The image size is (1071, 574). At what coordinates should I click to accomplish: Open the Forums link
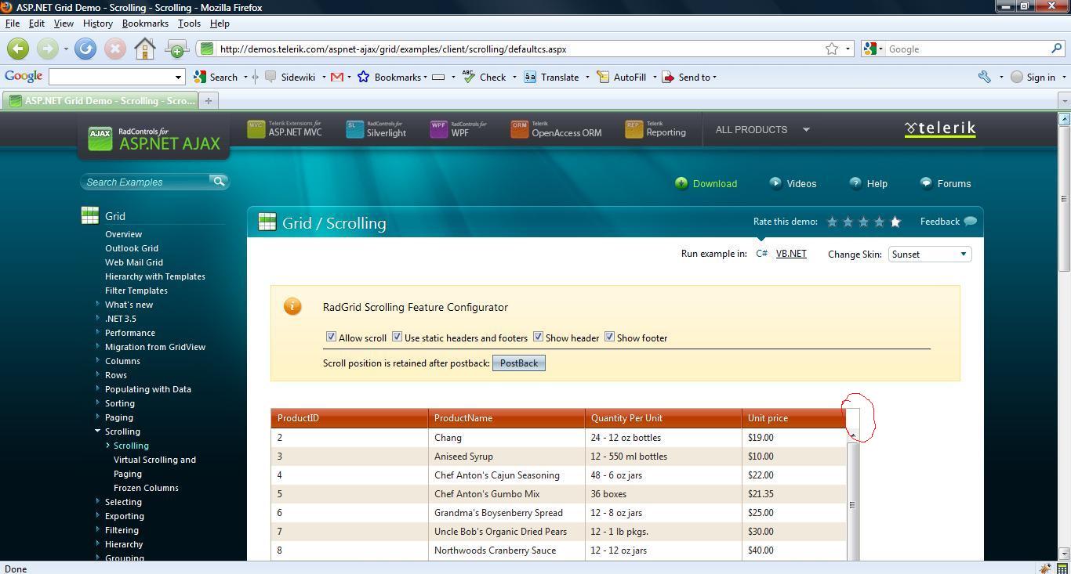[x=946, y=183]
